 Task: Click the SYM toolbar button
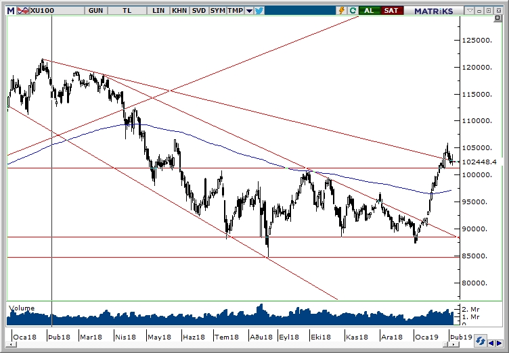217,11
